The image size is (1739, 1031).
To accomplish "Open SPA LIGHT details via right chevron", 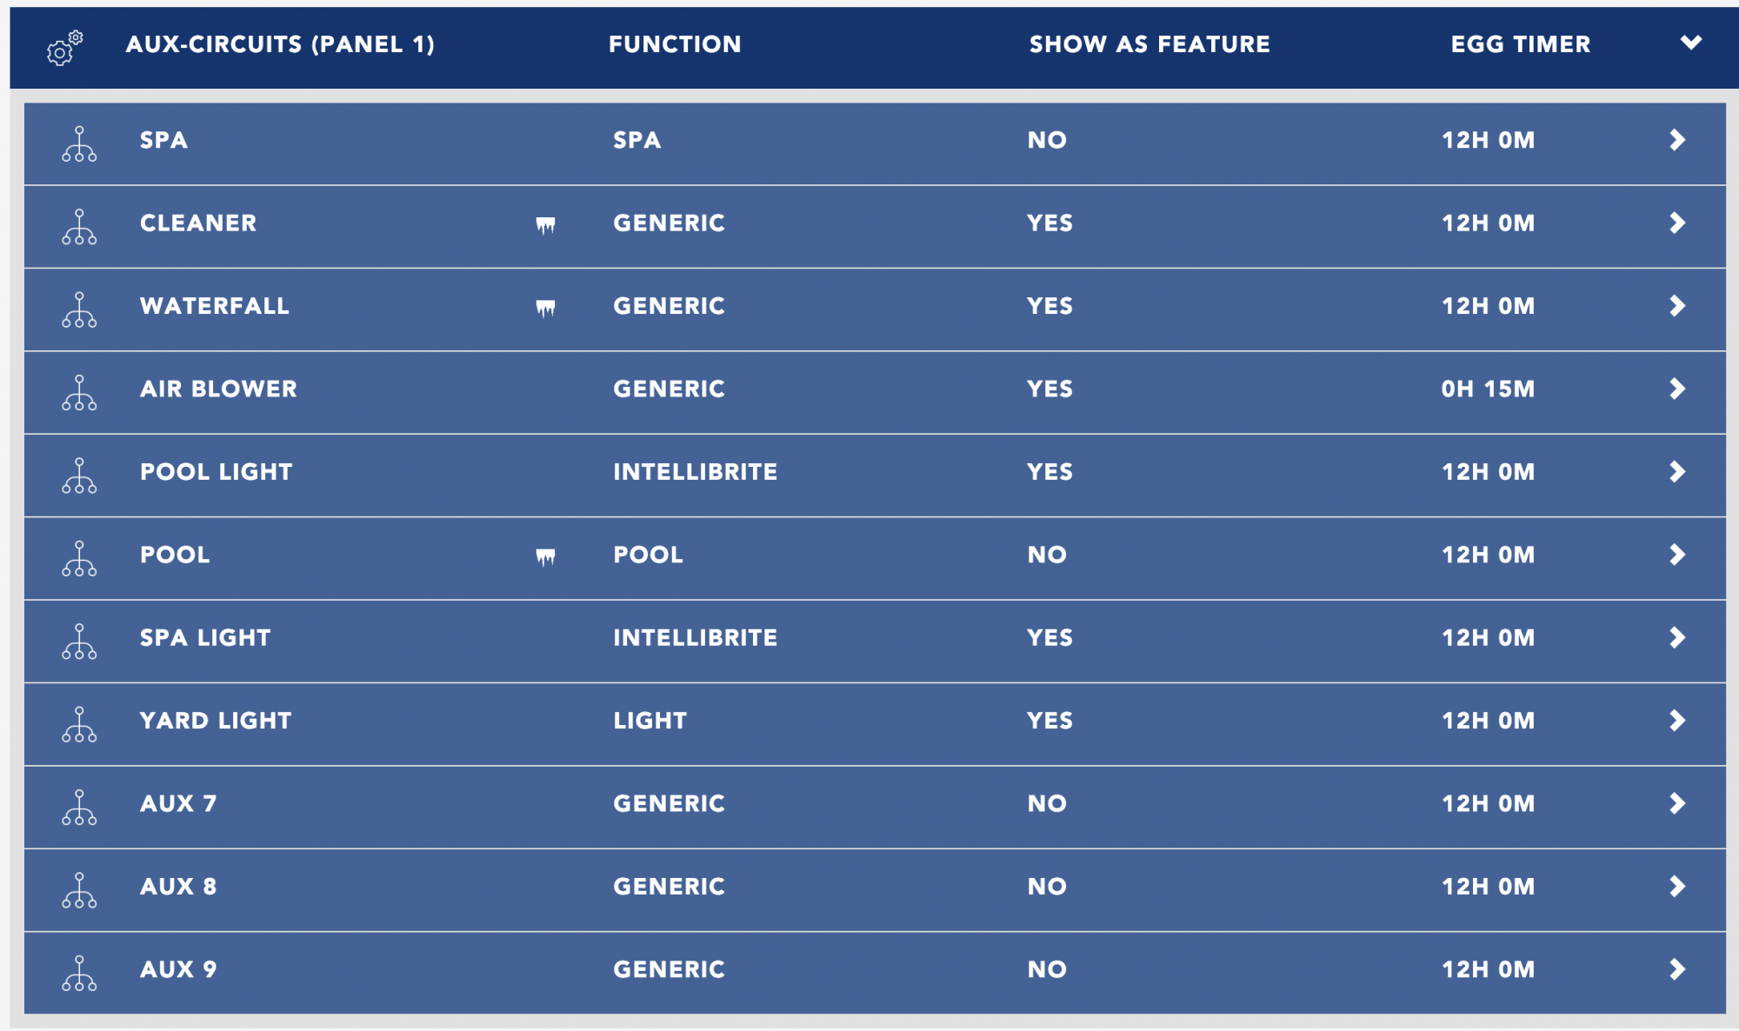I will point(1677,637).
